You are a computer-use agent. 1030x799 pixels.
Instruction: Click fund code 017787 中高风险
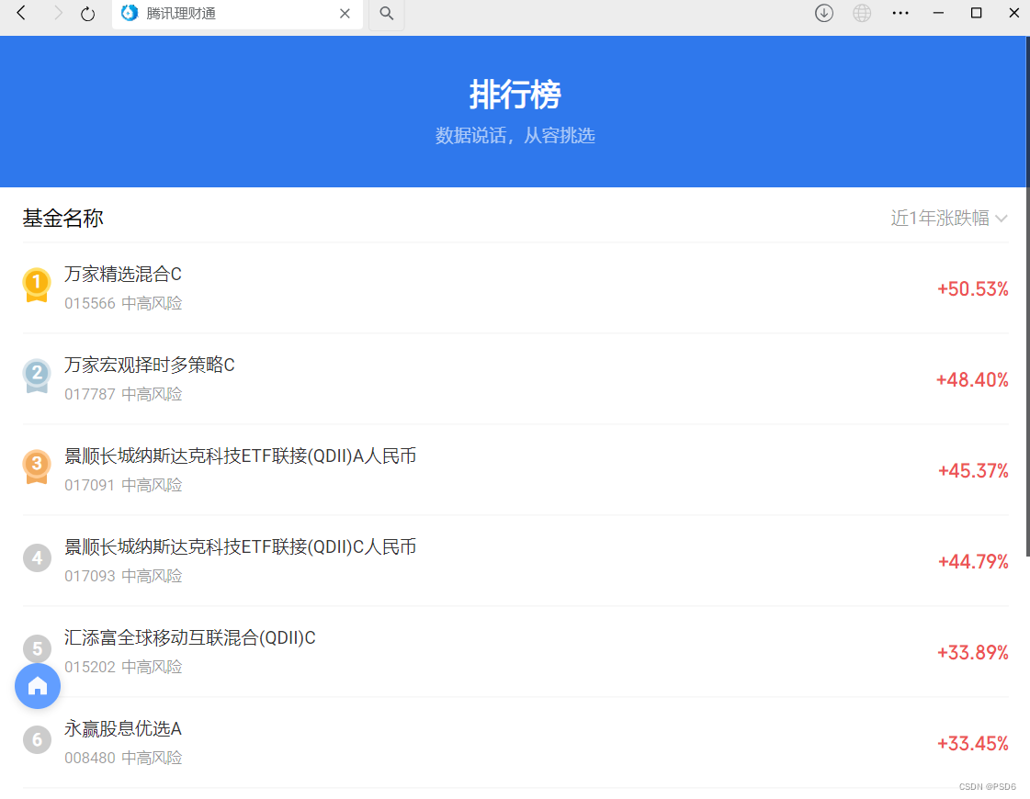click(x=123, y=394)
